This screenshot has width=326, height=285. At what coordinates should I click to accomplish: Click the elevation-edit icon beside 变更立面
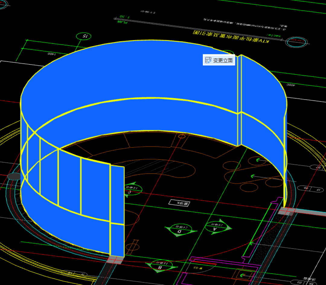[x=208, y=60]
